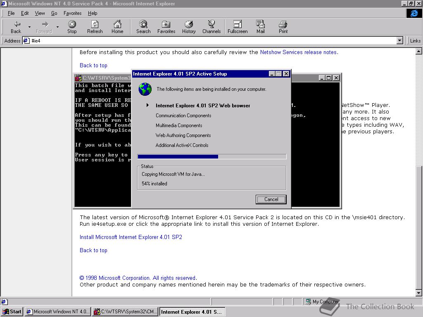
Task: Refresh the current page
Action: tap(95, 27)
